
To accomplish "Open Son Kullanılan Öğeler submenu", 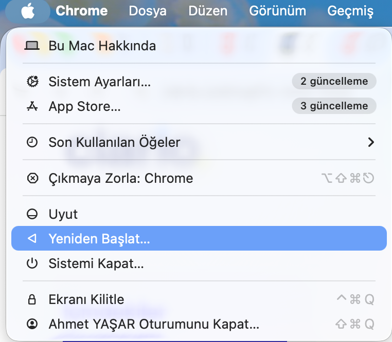I will pyautogui.click(x=199, y=142).
